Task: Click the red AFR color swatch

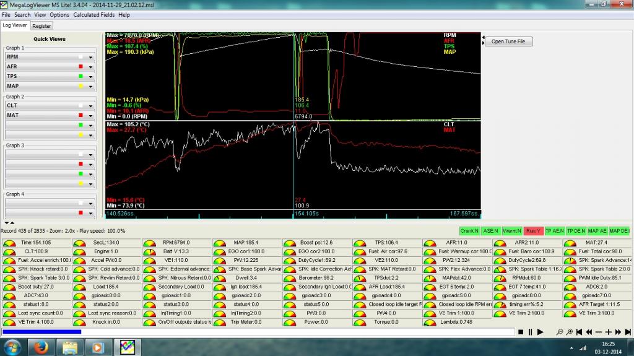Action: pyautogui.click(x=80, y=66)
